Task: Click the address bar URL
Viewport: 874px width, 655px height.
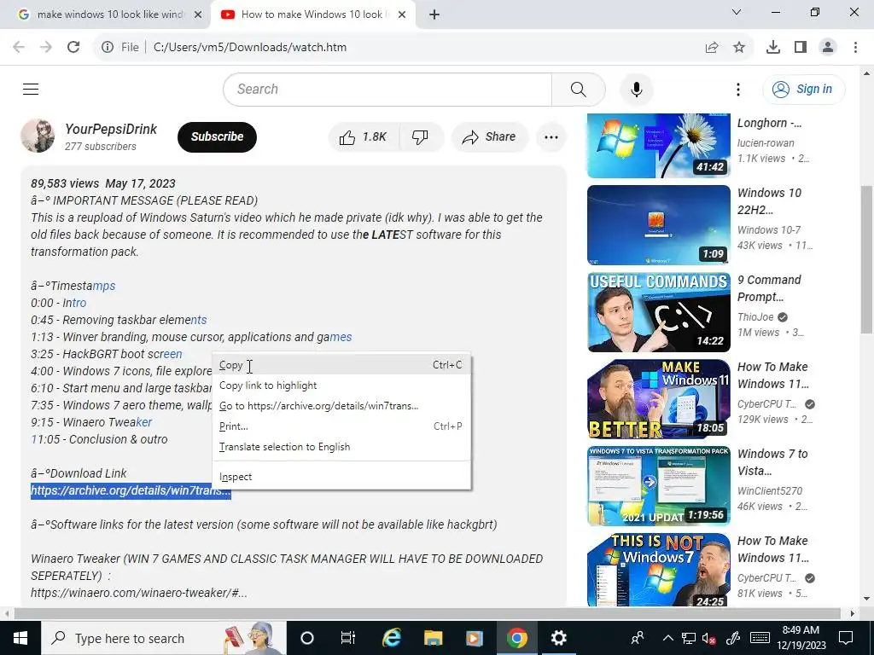Action: [x=250, y=48]
